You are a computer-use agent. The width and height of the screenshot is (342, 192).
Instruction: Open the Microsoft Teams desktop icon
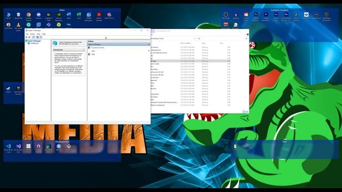point(49,25)
